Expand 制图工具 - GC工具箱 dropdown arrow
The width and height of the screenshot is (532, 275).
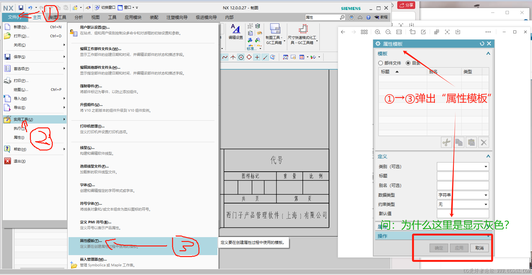284,41
